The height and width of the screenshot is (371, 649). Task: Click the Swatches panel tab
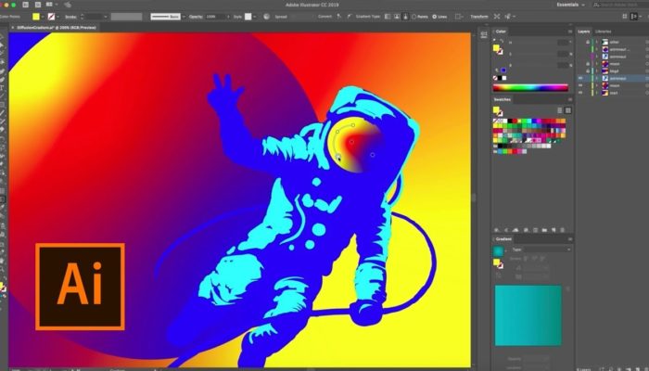coord(503,100)
